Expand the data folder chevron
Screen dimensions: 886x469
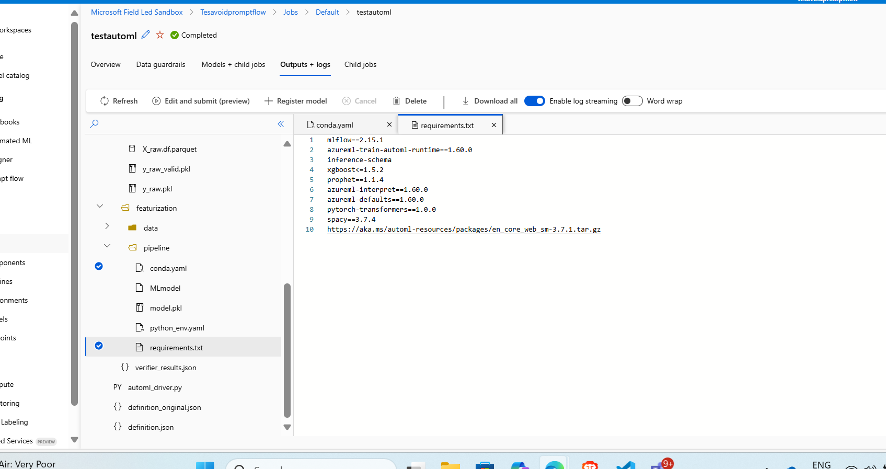coord(107,226)
